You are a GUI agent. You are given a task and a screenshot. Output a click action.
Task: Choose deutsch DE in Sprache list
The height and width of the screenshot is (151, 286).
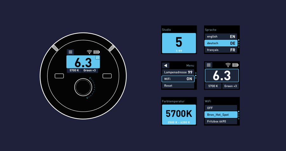pyautogui.click(x=221, y=43)
